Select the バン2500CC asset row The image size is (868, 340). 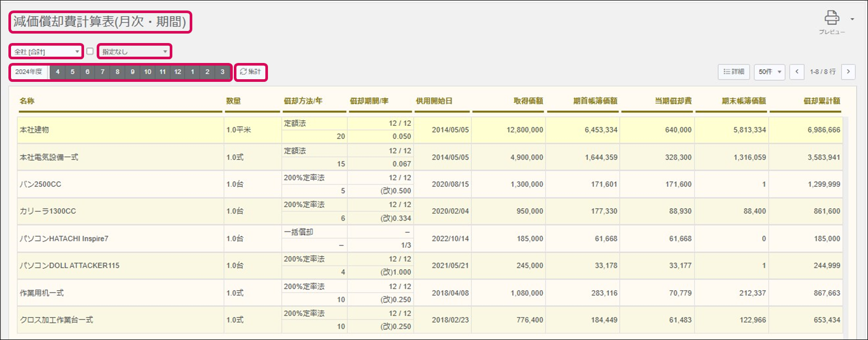pyautogui.click(x=430, y=184)
